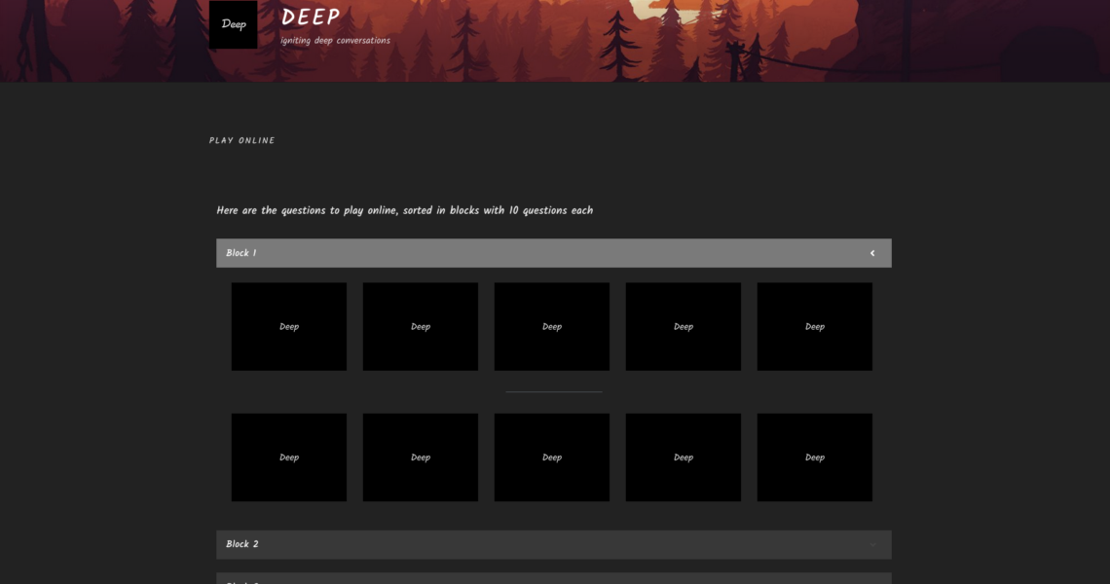Open the second Deep card in bottom row
The height and width of the screenshot is (584, 1110).
pos(421,457)
